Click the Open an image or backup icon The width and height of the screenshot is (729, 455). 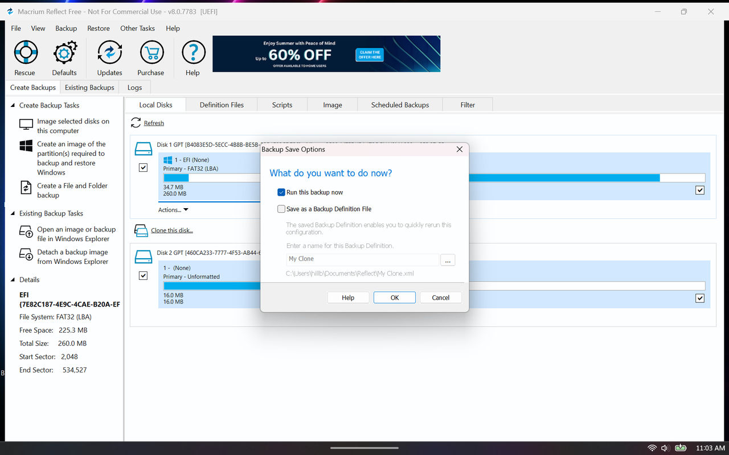(26, 231)
